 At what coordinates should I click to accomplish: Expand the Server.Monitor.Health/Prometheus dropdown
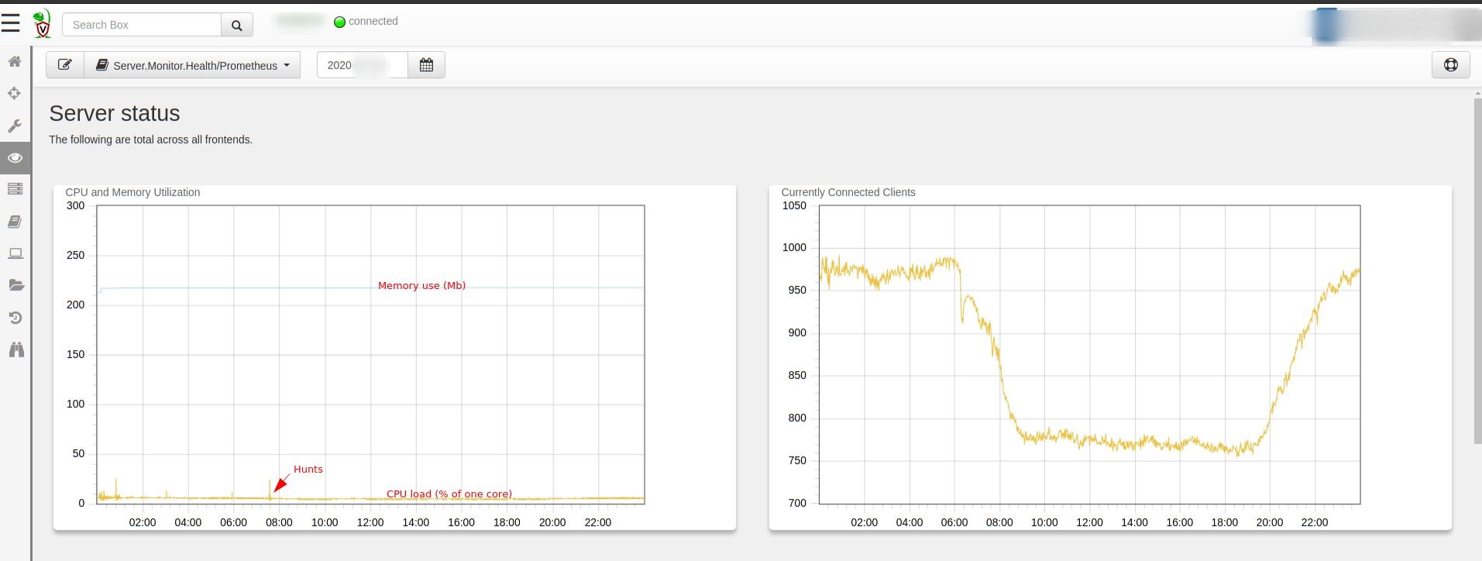[192, 65]
